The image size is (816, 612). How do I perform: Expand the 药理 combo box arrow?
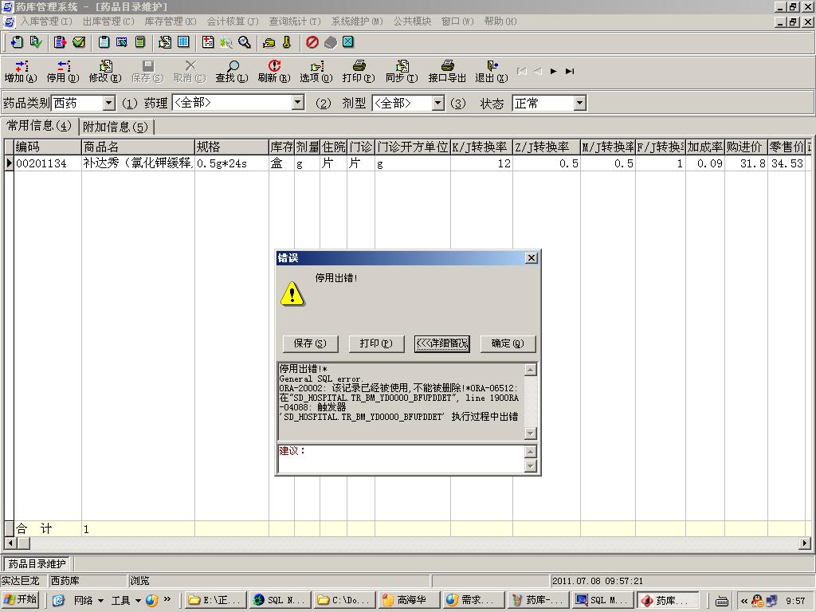point(298,103)
